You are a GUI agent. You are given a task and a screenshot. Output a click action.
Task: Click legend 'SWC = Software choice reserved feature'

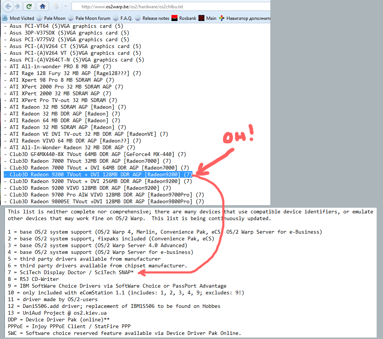pos(124,333)
